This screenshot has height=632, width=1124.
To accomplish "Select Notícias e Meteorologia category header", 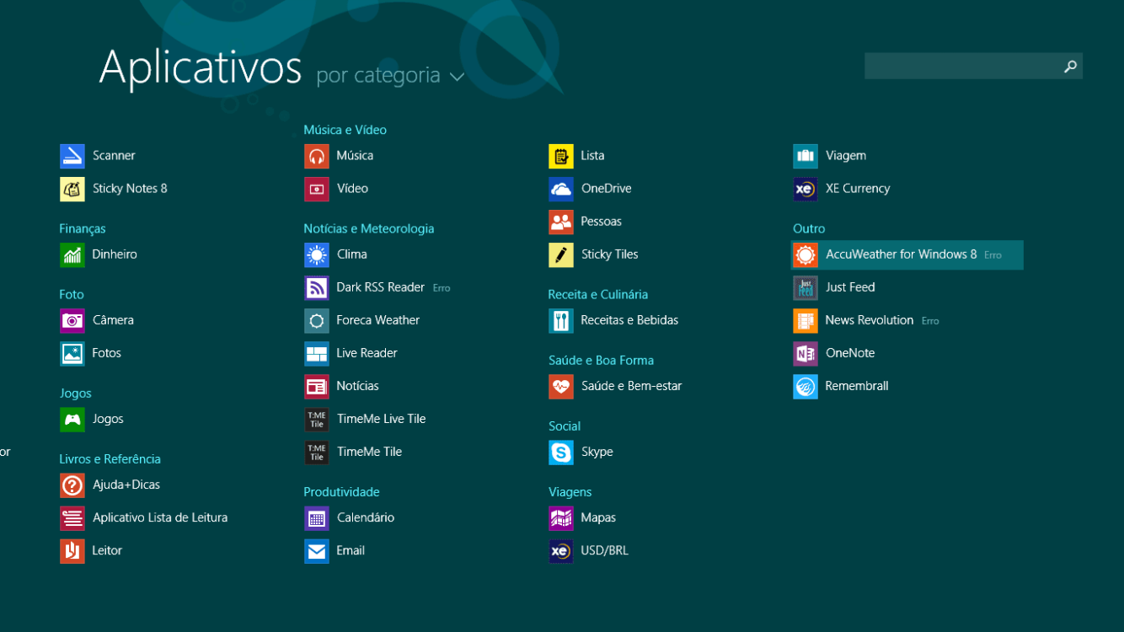I will pos(369,228).
